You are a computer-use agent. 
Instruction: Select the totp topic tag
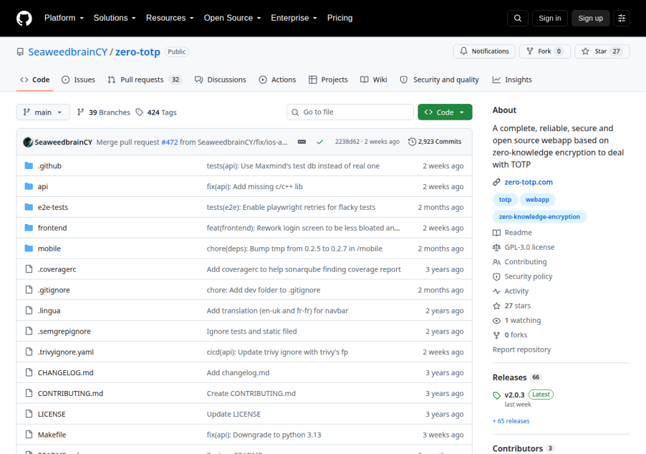click(505, 200)
